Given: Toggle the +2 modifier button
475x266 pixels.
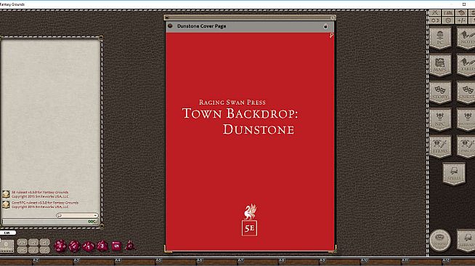Looking at the screenshot, I should click(33, 242).
